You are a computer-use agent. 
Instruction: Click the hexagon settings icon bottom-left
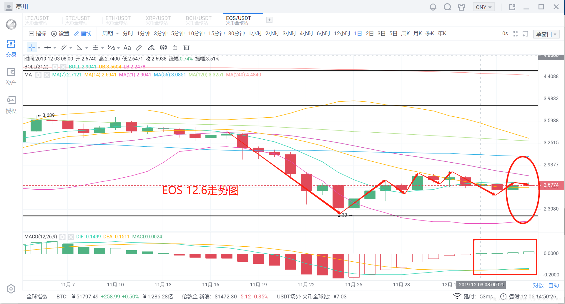coord(11,289)
